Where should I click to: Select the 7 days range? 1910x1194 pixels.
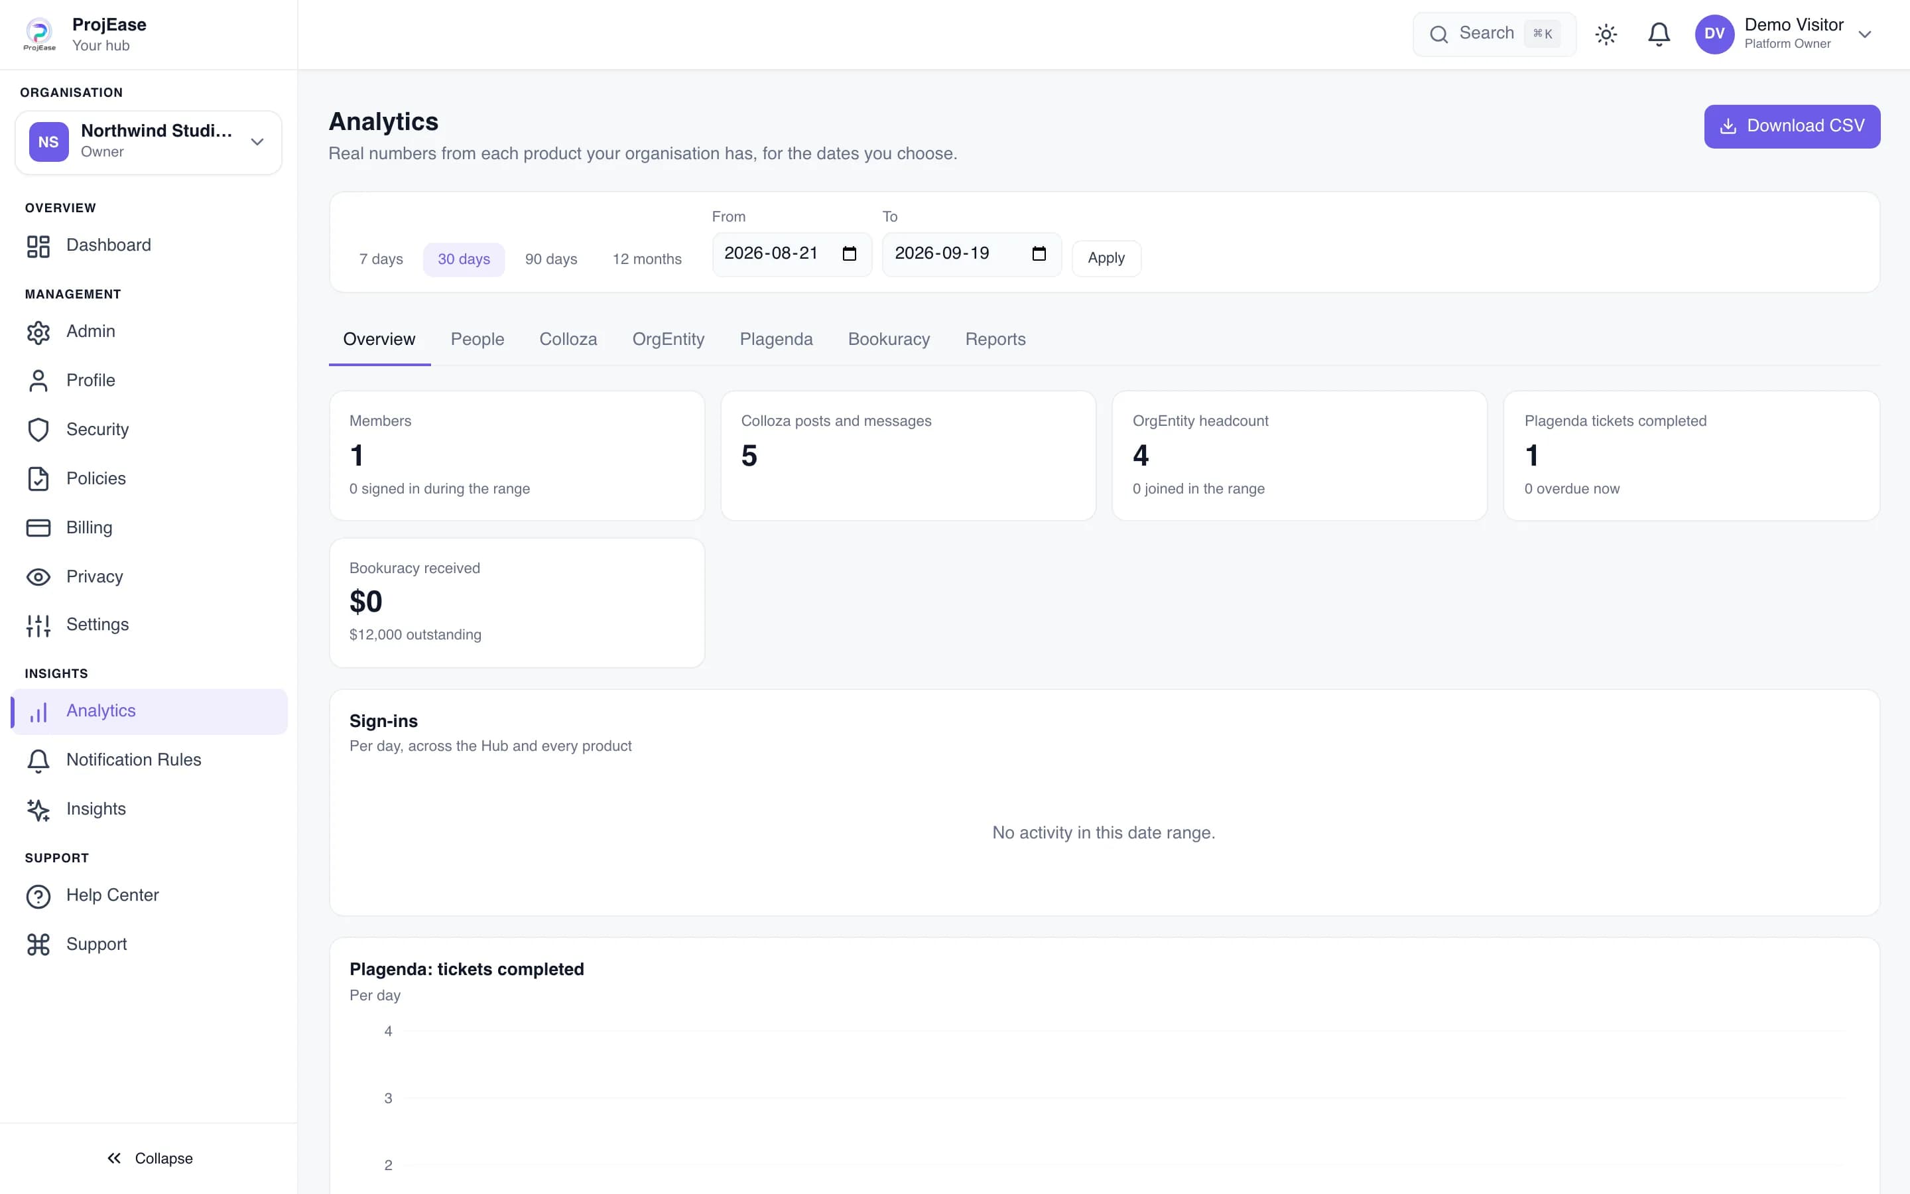pos(381,259)
